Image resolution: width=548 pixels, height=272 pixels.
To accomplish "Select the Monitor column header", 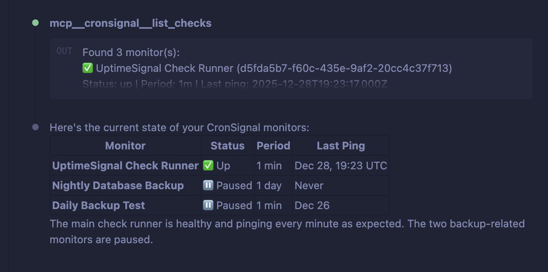I will point(125,145).
